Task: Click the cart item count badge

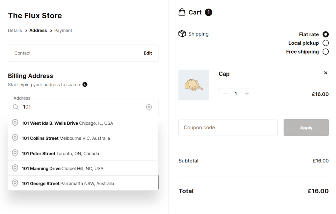Action: tap(208, 12)
